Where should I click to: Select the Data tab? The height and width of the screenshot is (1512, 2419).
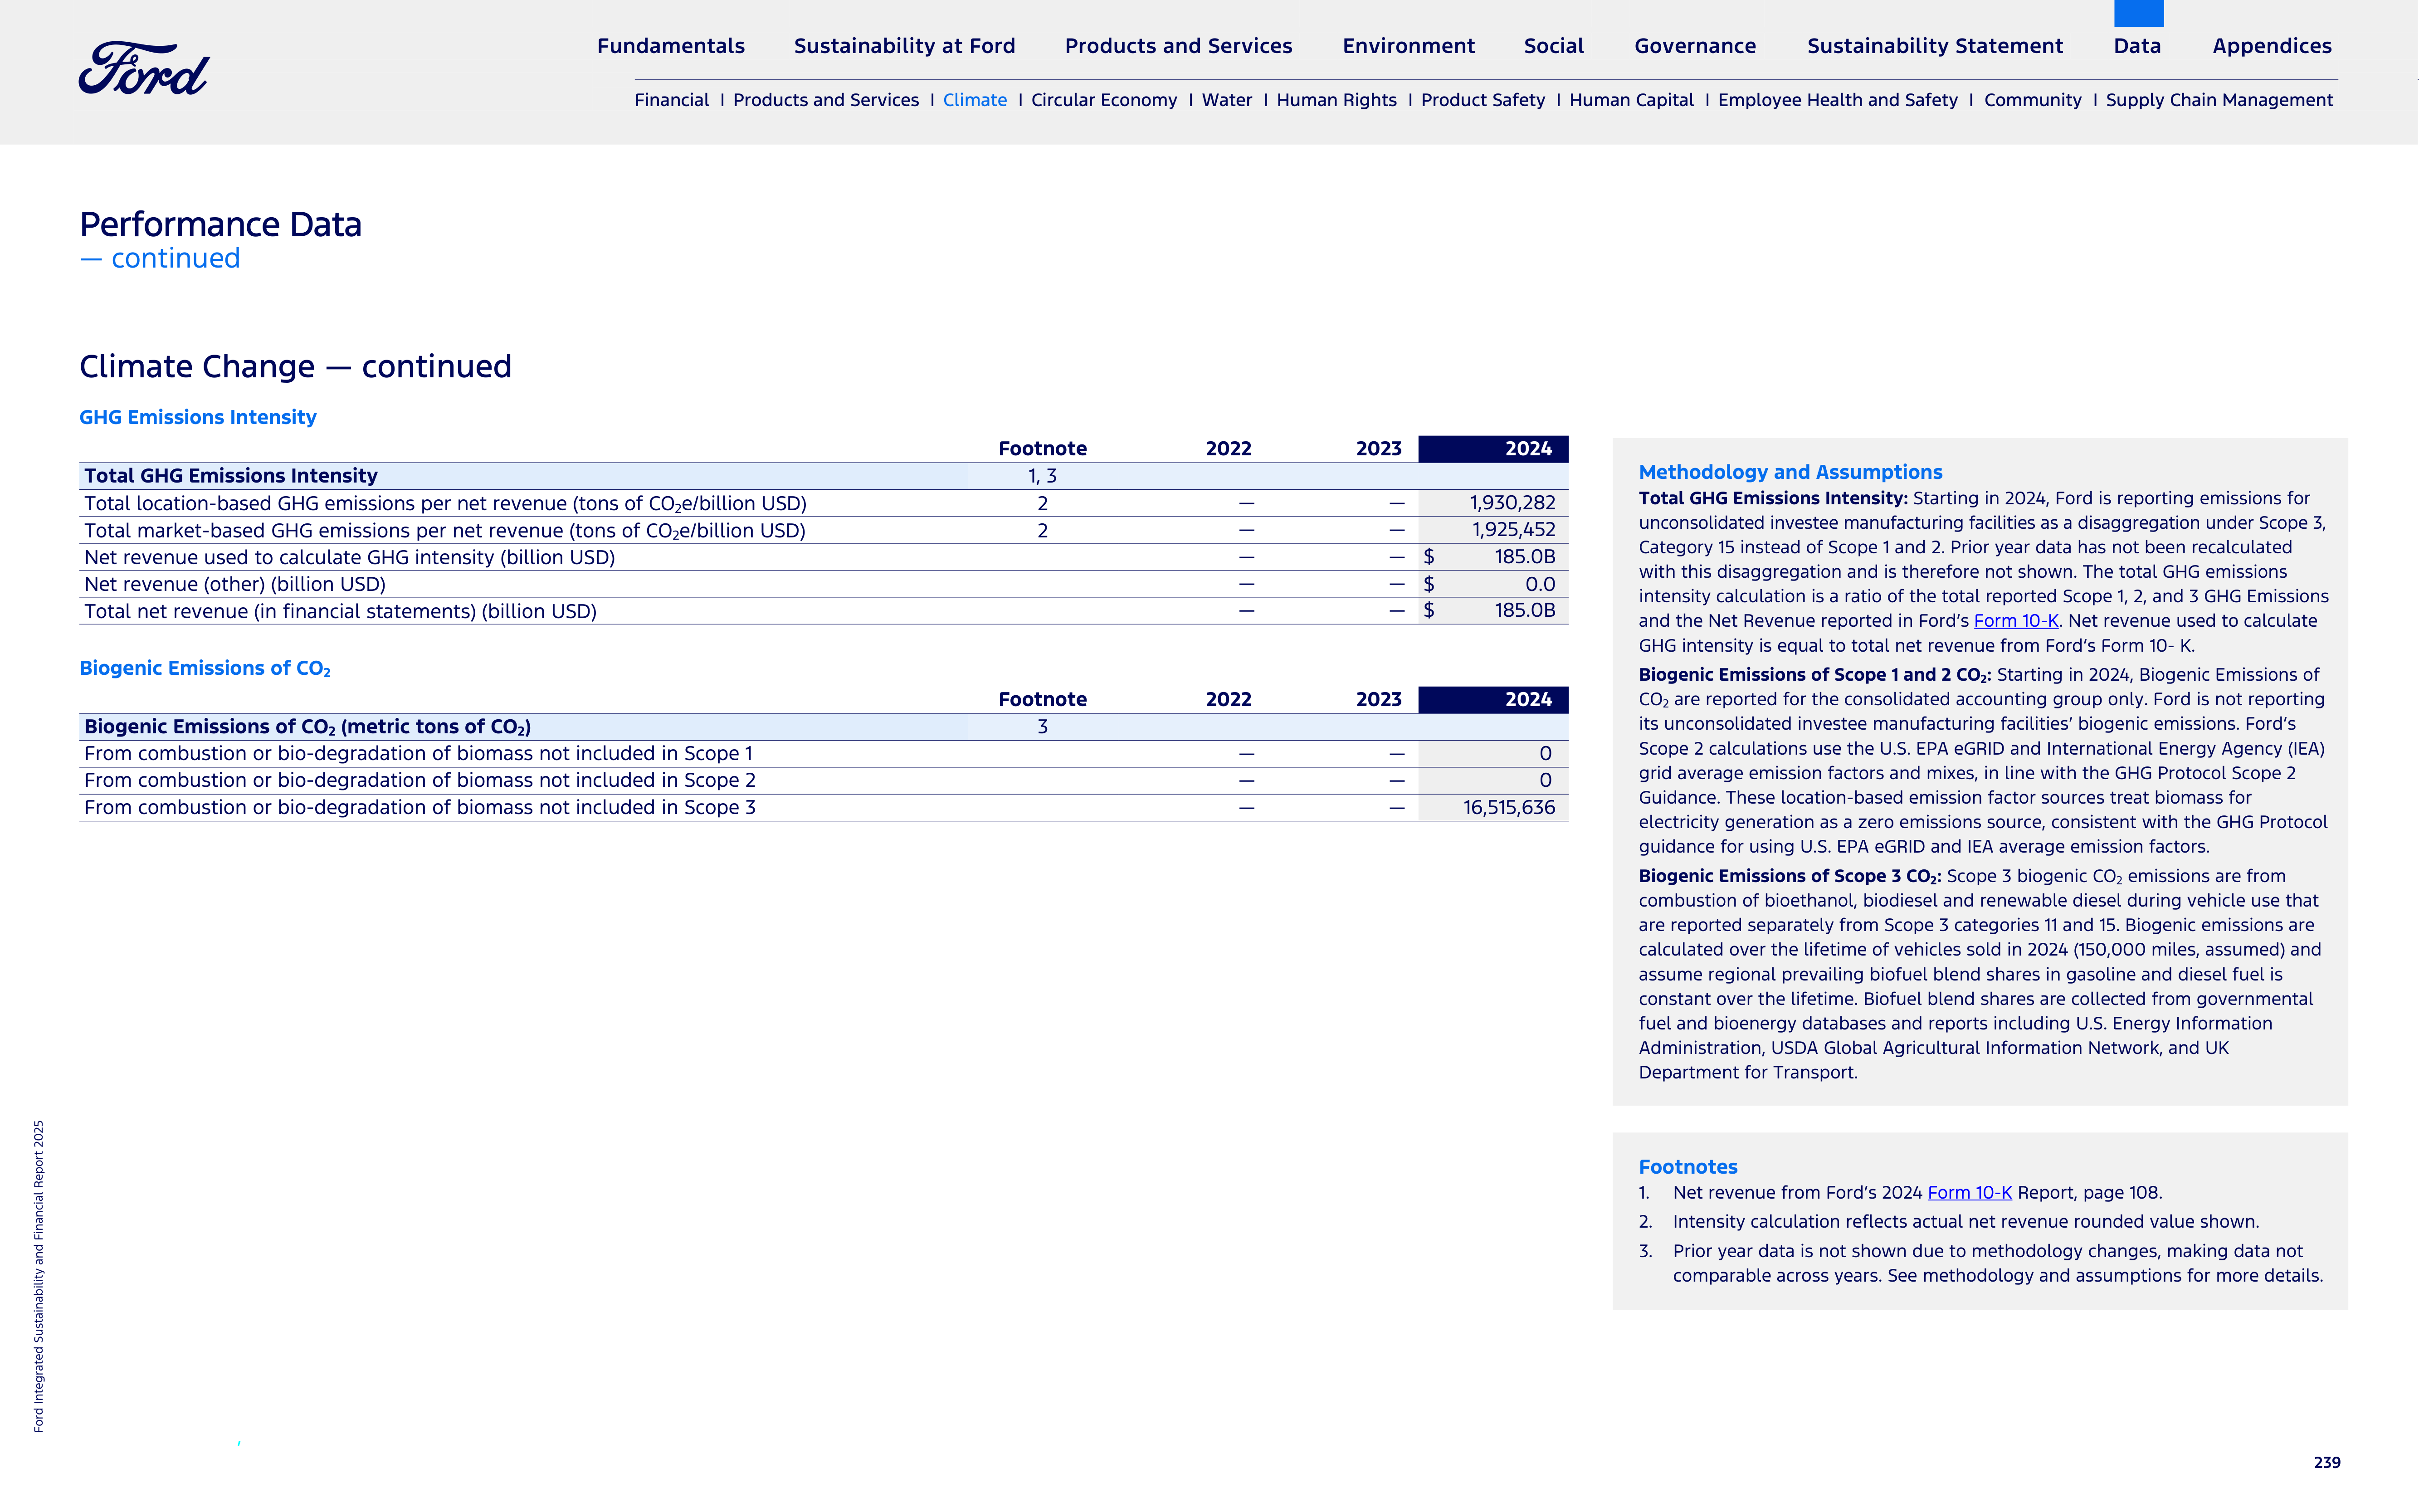click(2137, 46)
